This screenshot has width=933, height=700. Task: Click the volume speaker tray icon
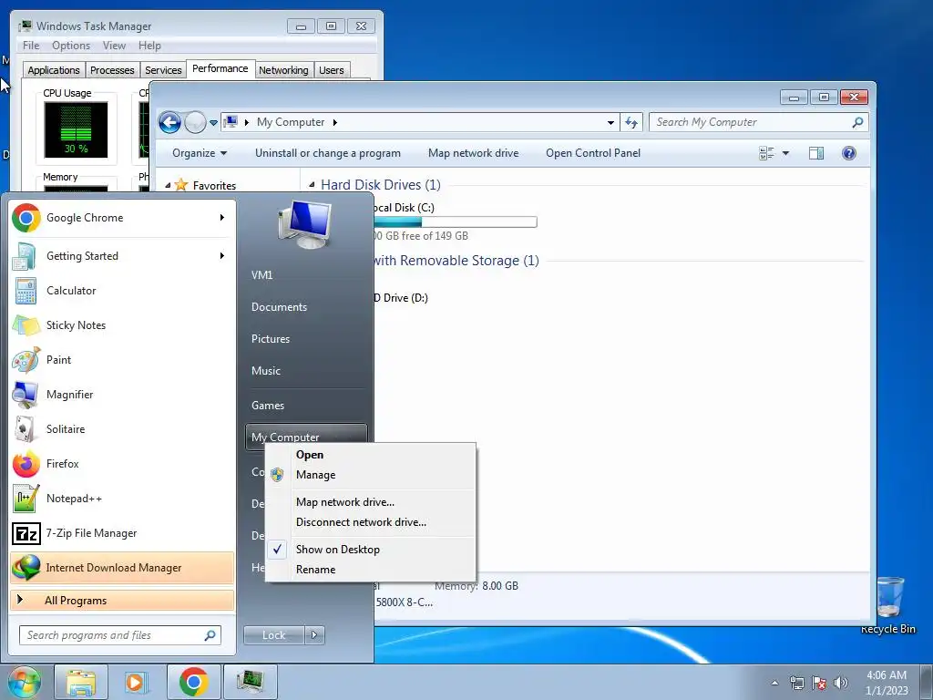(x=841, y=683)
